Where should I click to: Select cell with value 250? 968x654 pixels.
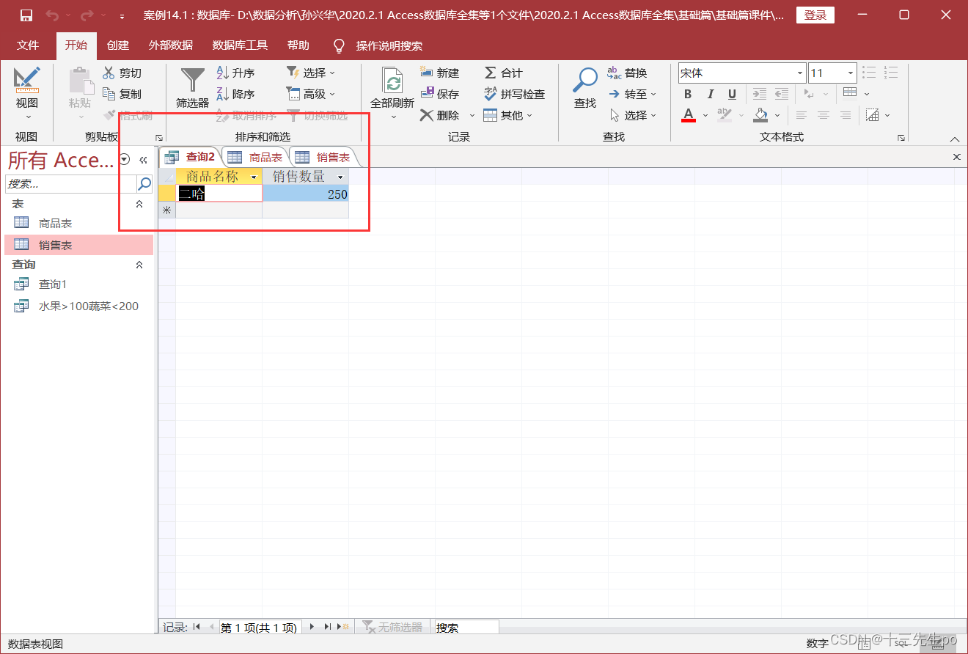[305, 194]
